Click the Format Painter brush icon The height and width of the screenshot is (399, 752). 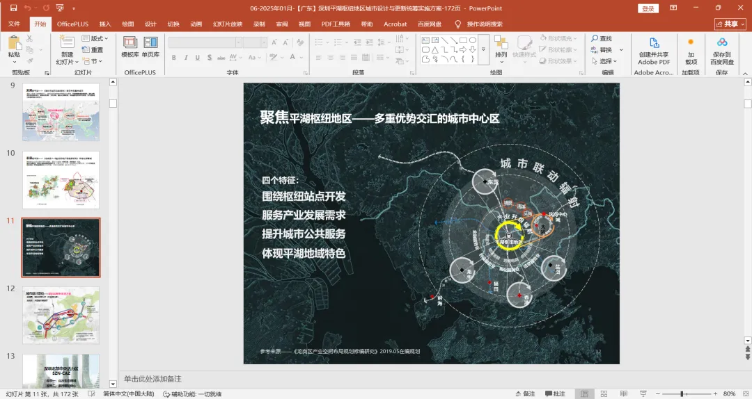pos(30,61)
